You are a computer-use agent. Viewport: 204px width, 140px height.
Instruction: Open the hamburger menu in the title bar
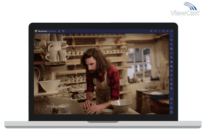click(155, 31)
